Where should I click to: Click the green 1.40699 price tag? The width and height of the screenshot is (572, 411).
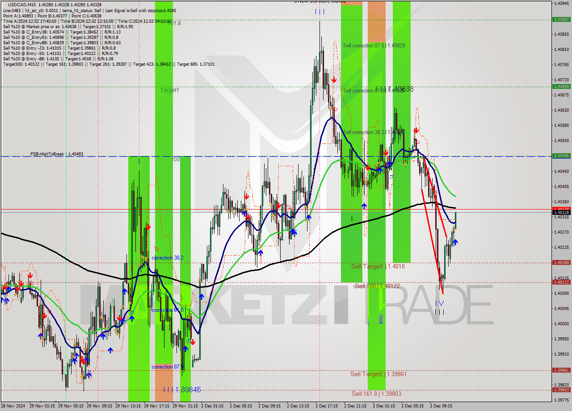[561, 87]
